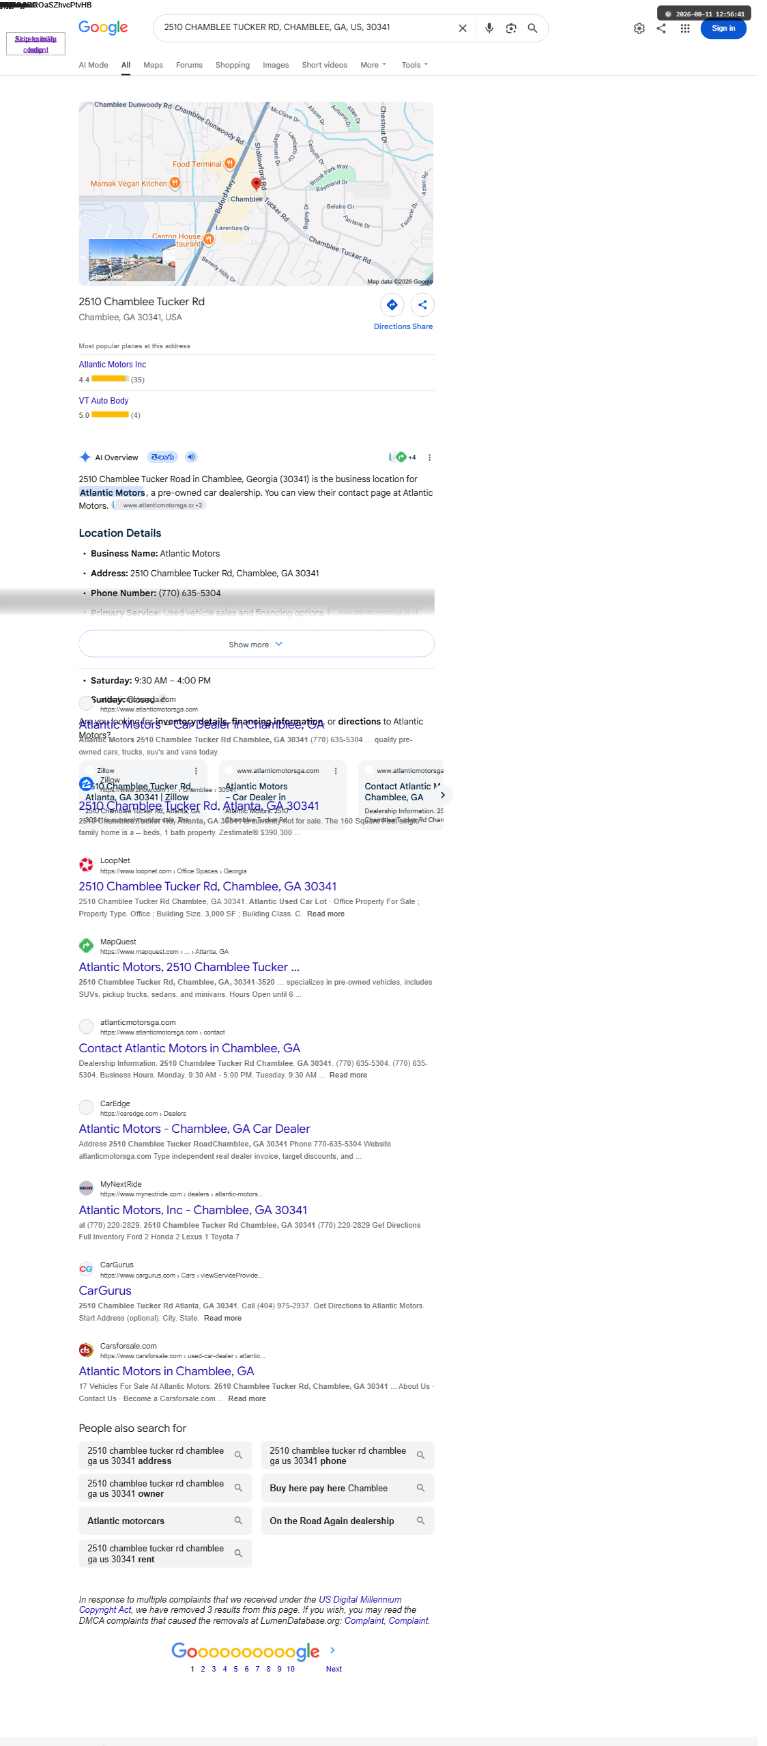
Task: Click the Street View thumbnail
Action: pos(132,260)
